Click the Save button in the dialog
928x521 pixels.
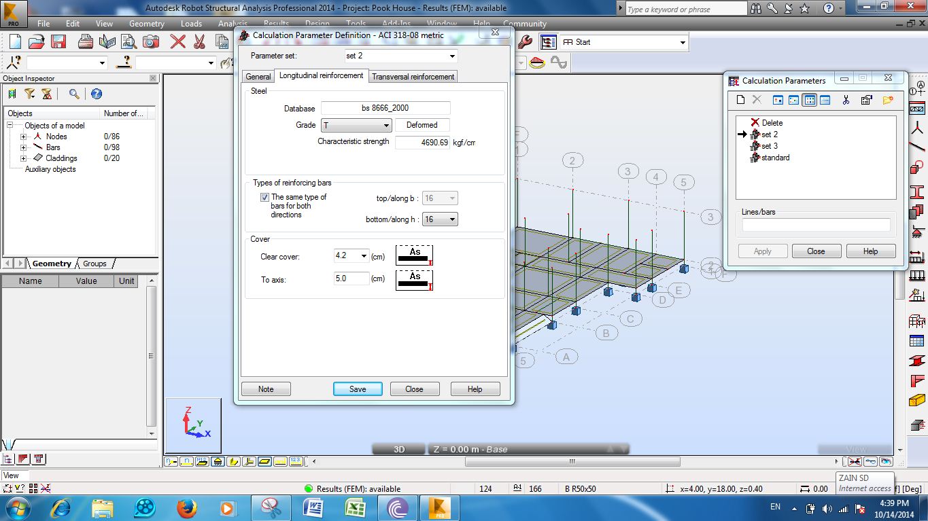point(357,389)
